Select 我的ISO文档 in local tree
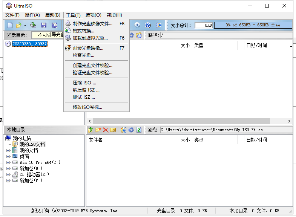This screenshot has width=296, height=217. (32, 144)
